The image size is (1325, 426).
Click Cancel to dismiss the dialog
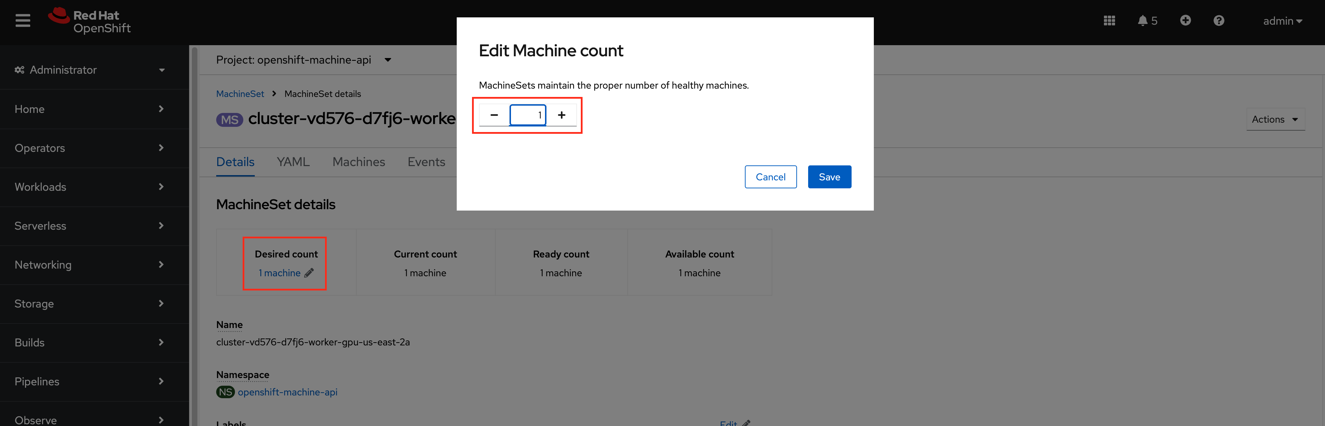tap(768, 177)
